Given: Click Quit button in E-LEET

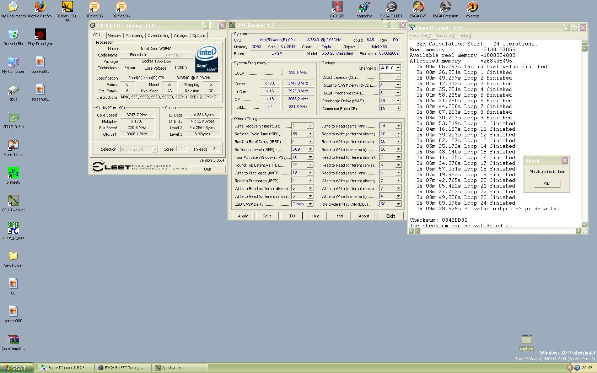Looking at the screenshot, I should pos(208,169).
